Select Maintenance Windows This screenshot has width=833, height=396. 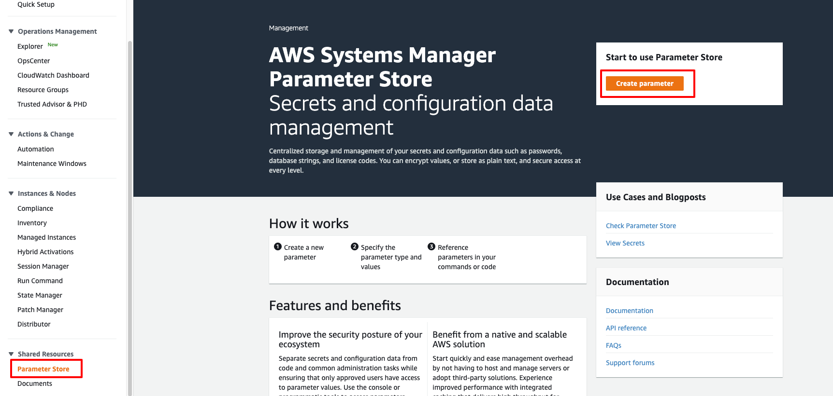point(52,164)
